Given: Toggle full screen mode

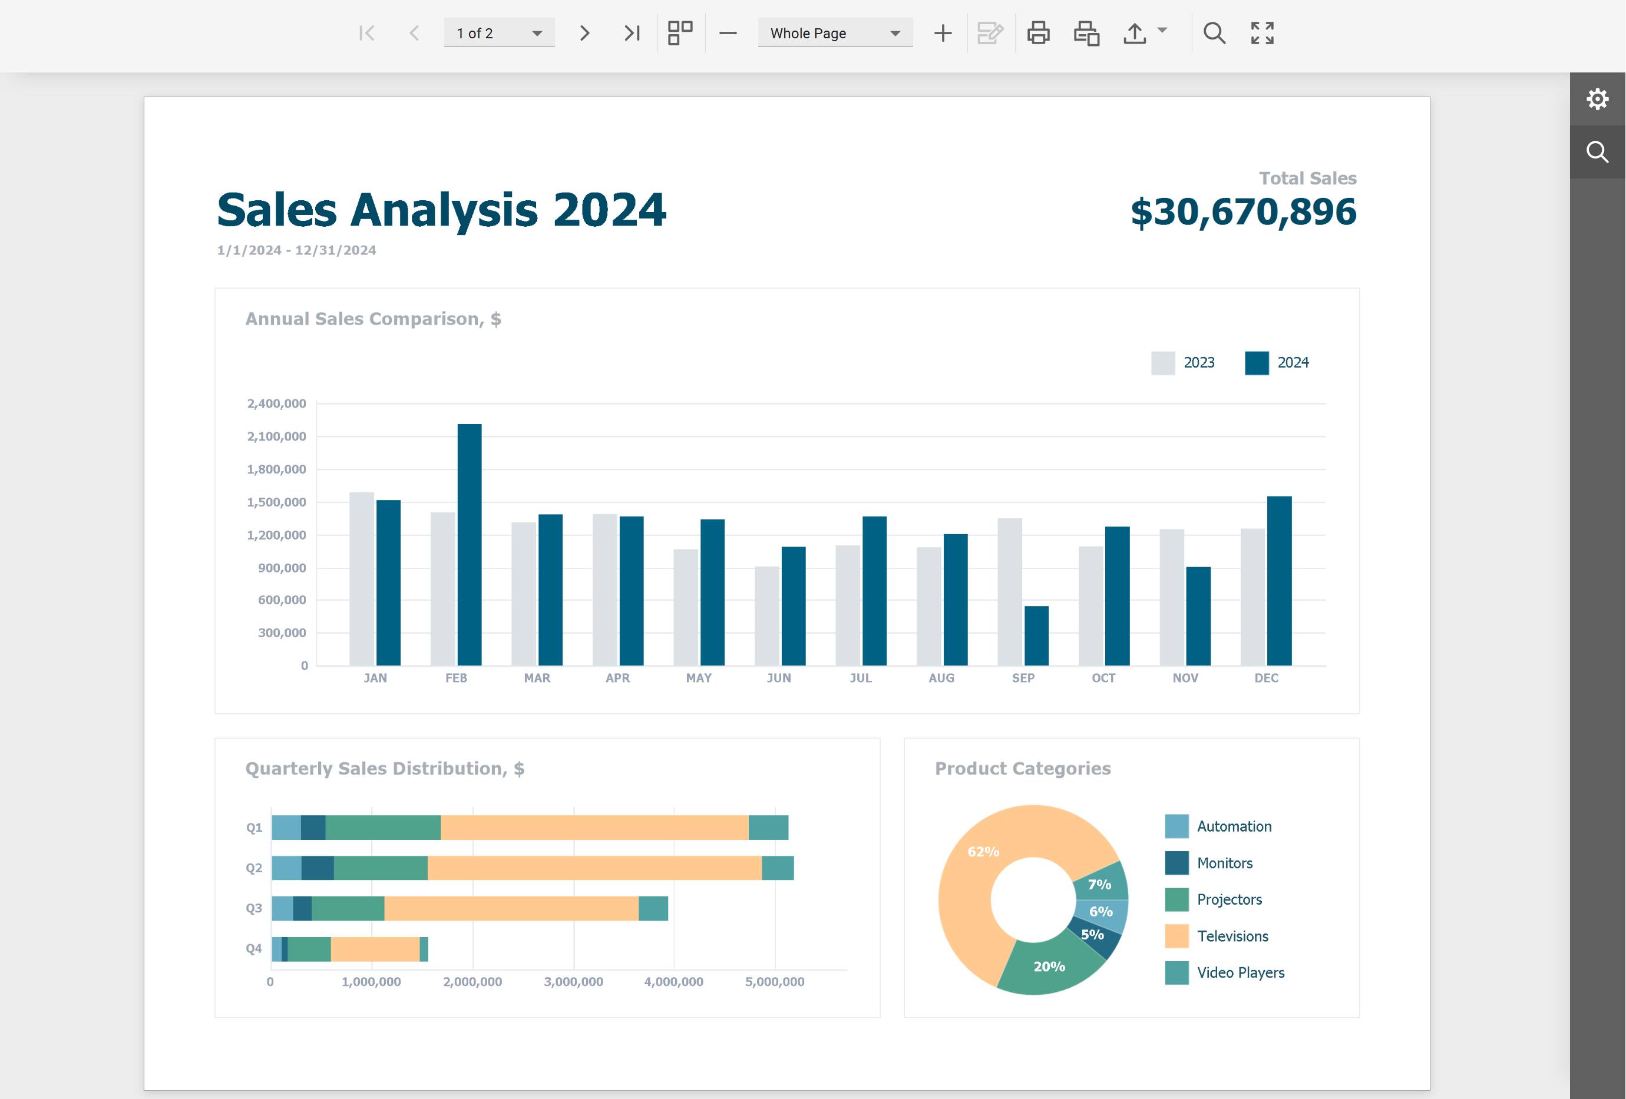Looking at the screenshot, I should tap(1262, 33).
